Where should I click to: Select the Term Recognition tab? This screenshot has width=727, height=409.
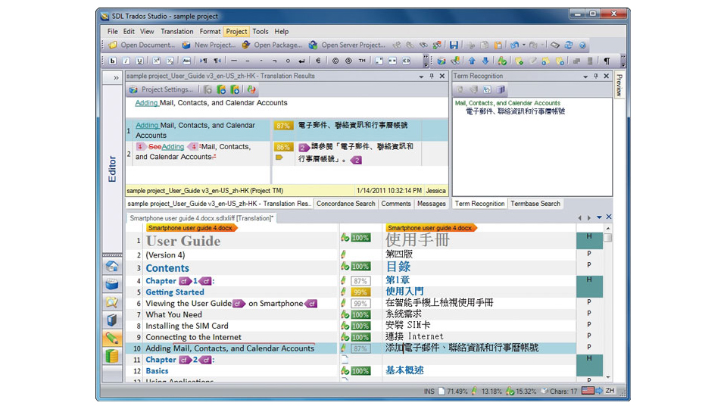pyautogui.click(x=479, y=204)
